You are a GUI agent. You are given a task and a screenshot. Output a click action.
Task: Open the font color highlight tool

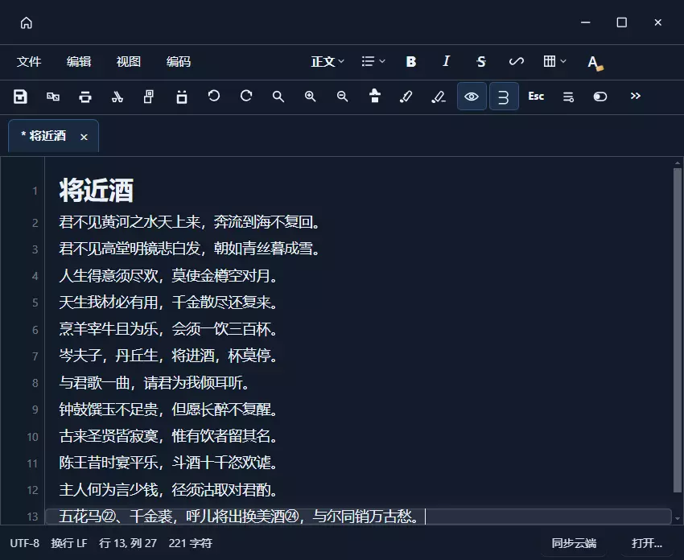595,63
